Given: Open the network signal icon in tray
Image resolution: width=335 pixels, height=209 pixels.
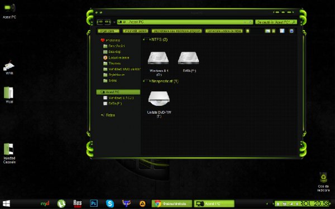Looking at the screenshot, I should (x=290, y=204).
